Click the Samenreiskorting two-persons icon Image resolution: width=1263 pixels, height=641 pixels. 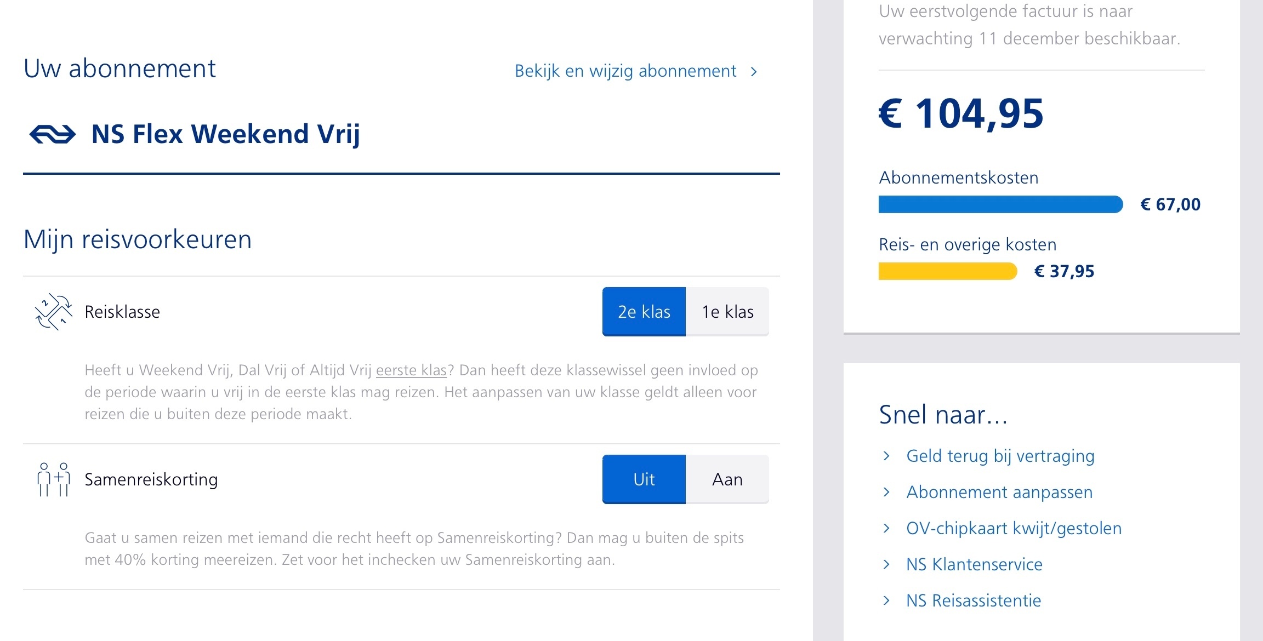[x=53, y=479]
